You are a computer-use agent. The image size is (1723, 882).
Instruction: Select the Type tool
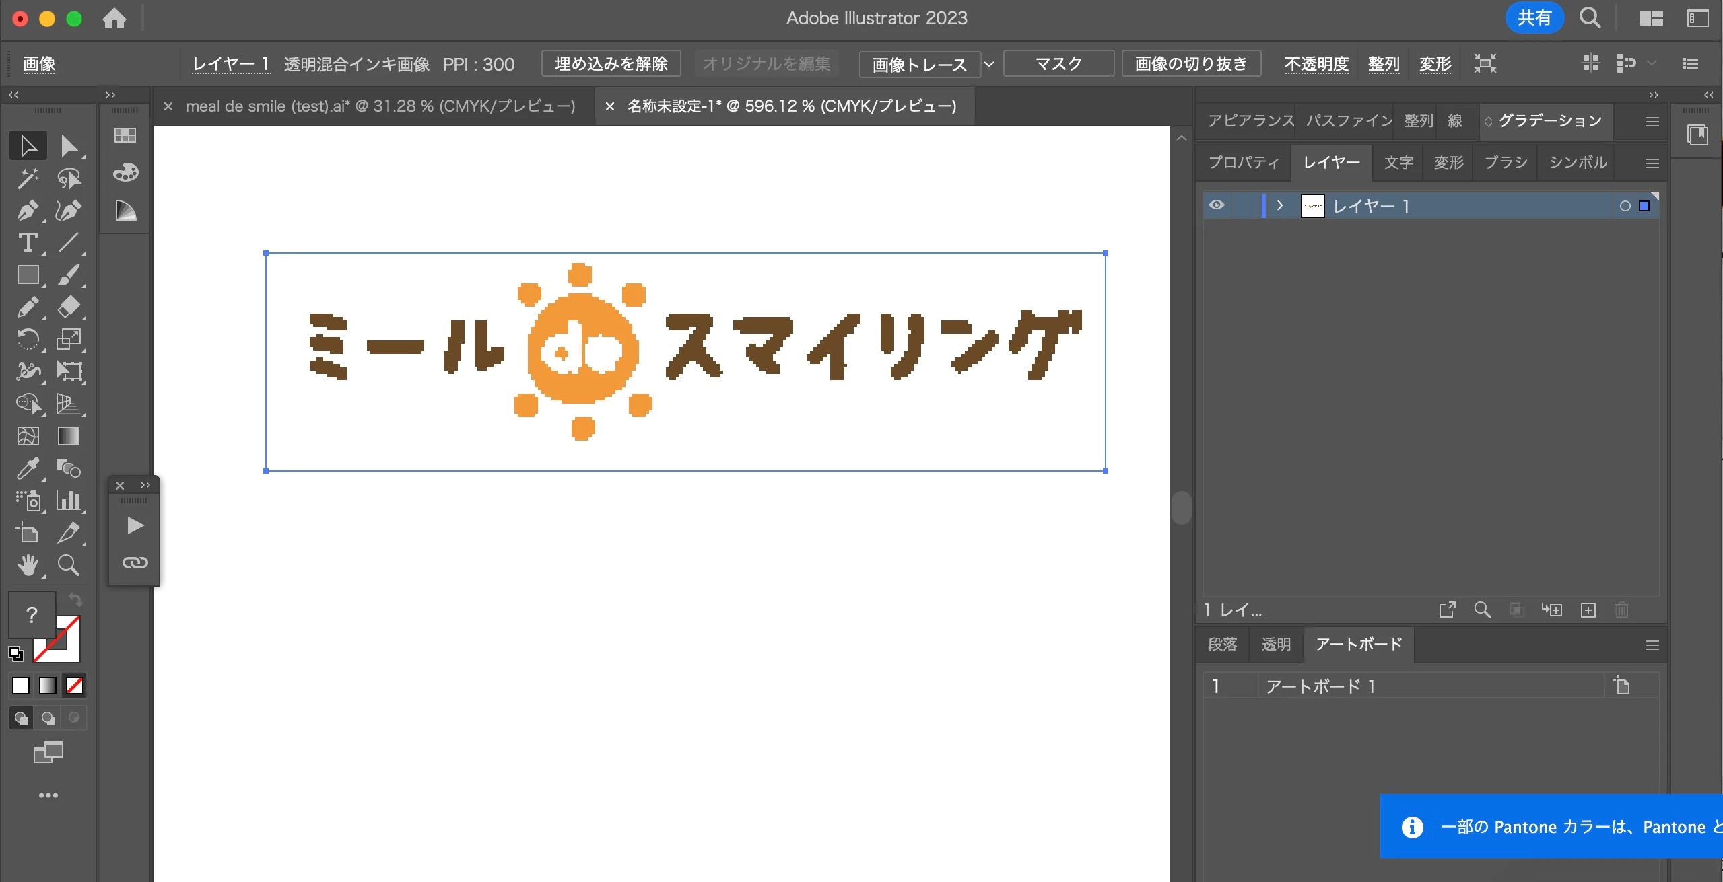pos(27,243)
